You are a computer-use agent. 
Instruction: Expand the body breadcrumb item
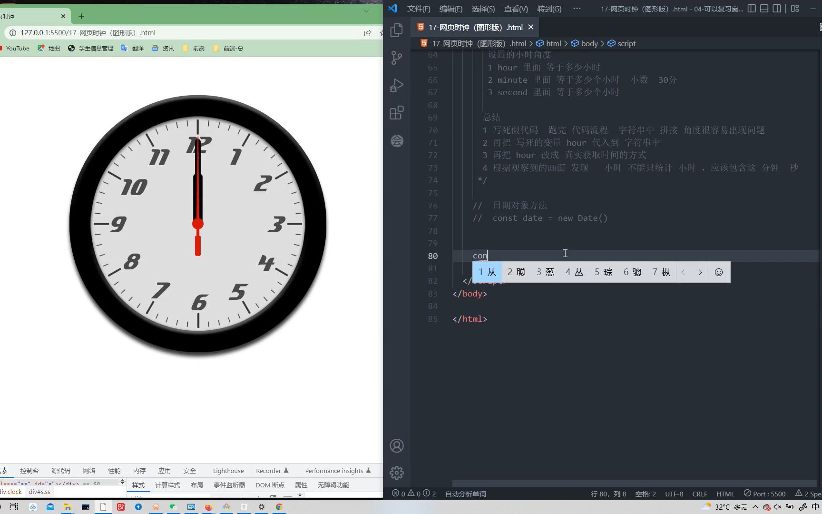584,43
